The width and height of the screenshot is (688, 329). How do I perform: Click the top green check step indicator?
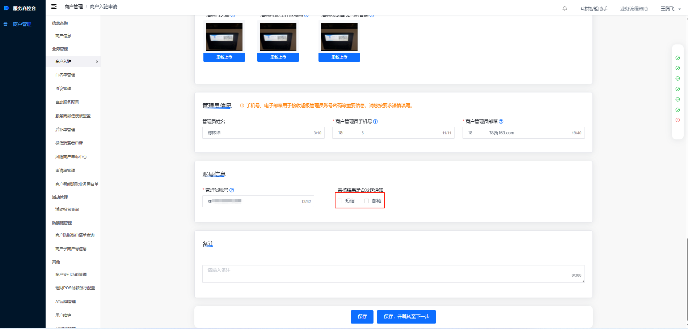pos(678,58)
